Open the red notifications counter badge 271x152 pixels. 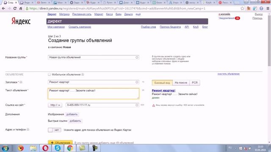pos(238,18)
